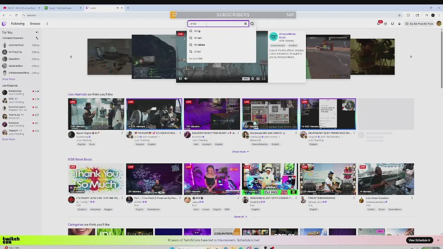
Task: Open the Spook Signal stream thumbnail
Action: (x=96, y=114)
